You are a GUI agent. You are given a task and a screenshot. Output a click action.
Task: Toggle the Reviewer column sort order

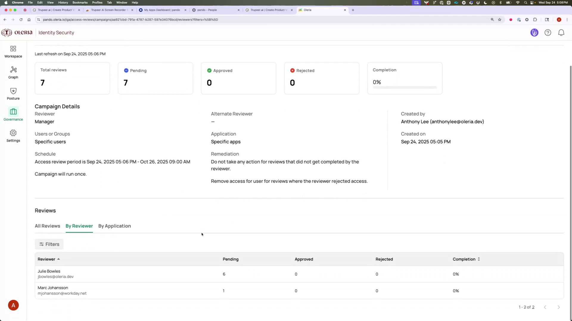tap(49, 259)
